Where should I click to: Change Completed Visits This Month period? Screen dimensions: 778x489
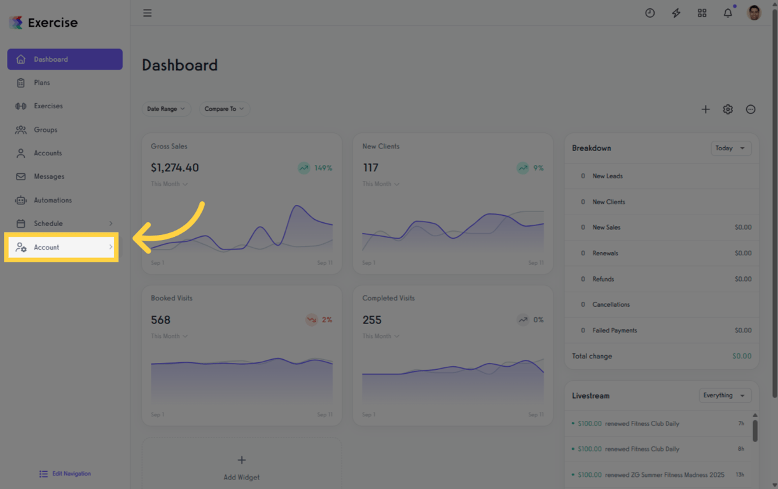click(381, 336)
